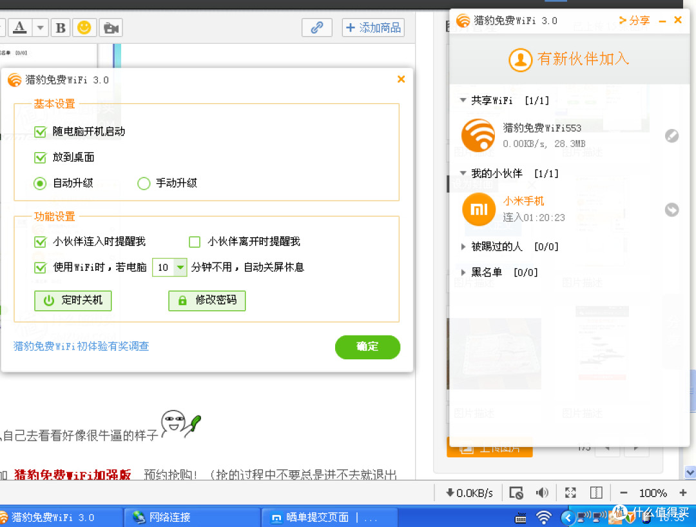Click the WiFi signal tray icon
This screenshot has height=527, width=696.
(544, 517)
